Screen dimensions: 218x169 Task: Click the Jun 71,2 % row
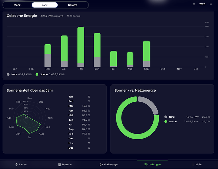click(79, 120)
